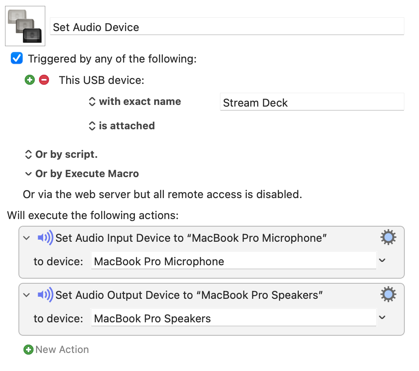Change the 'is attached' popup option

[122, 126]
